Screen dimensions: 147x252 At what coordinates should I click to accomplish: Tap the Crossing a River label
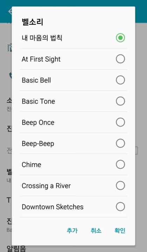click(x=46, y=186)
